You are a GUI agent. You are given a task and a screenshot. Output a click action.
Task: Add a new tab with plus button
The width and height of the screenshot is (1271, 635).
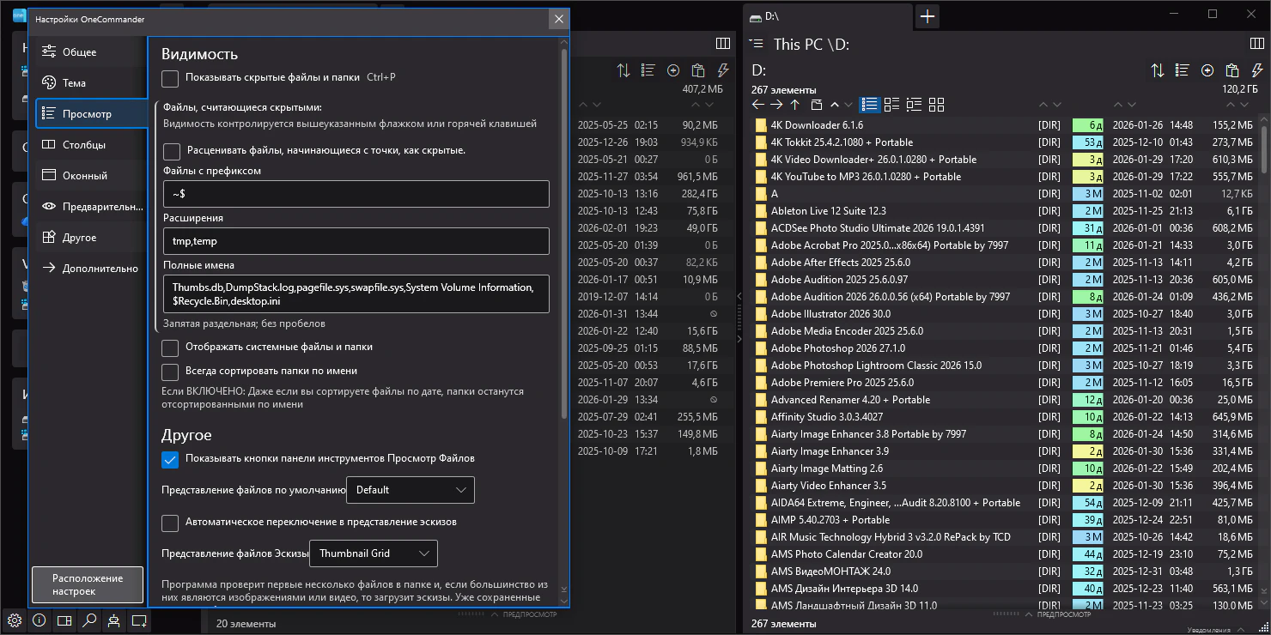[927, 15]
